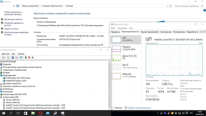Click the first properties pane icon in Device Manager toolbar

point(4,57)
